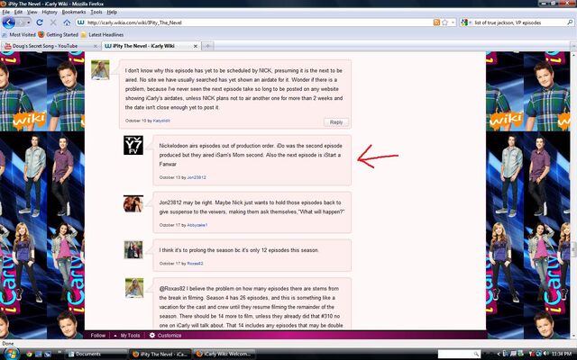Open the back/forward history dropdown arrow
Image resolution: width=577 pixels, height=360 pixels.
(28, 22)
